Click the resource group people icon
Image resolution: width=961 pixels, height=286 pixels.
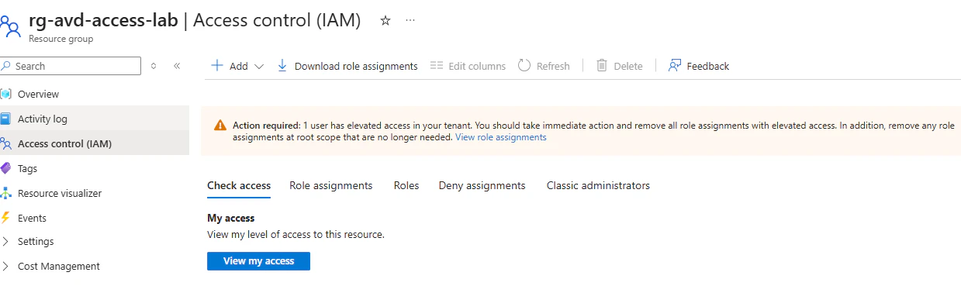point(9,27)
